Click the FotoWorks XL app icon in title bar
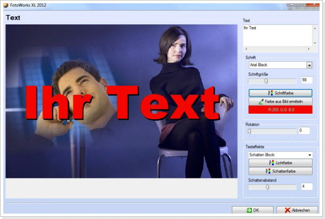Screen dimensions: 325x219 [5, 5]
